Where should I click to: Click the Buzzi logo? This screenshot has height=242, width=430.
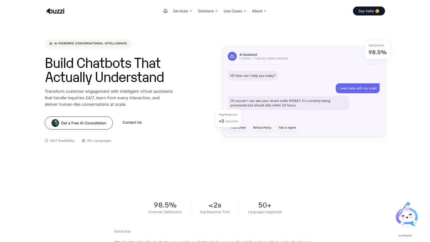click(x=55, y=11)
